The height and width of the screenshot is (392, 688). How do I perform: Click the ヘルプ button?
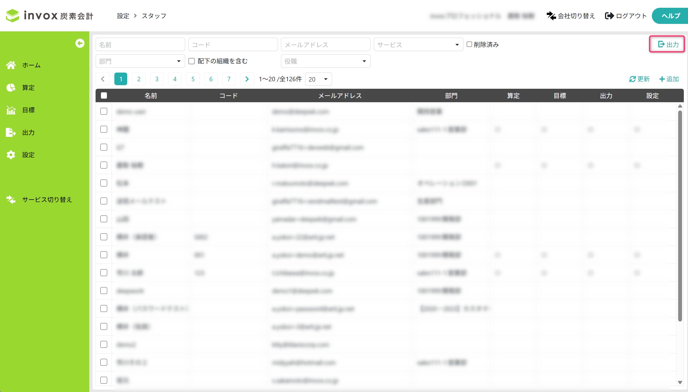(x=670, y=16)
